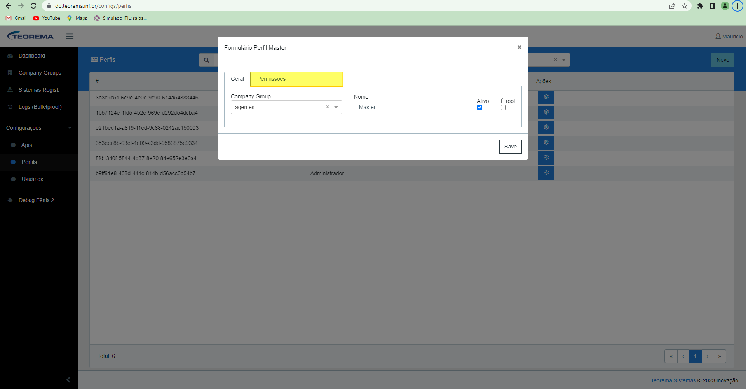Select Perfis in the sidebar
Screen dimensions: 746x389
(29, 162)
